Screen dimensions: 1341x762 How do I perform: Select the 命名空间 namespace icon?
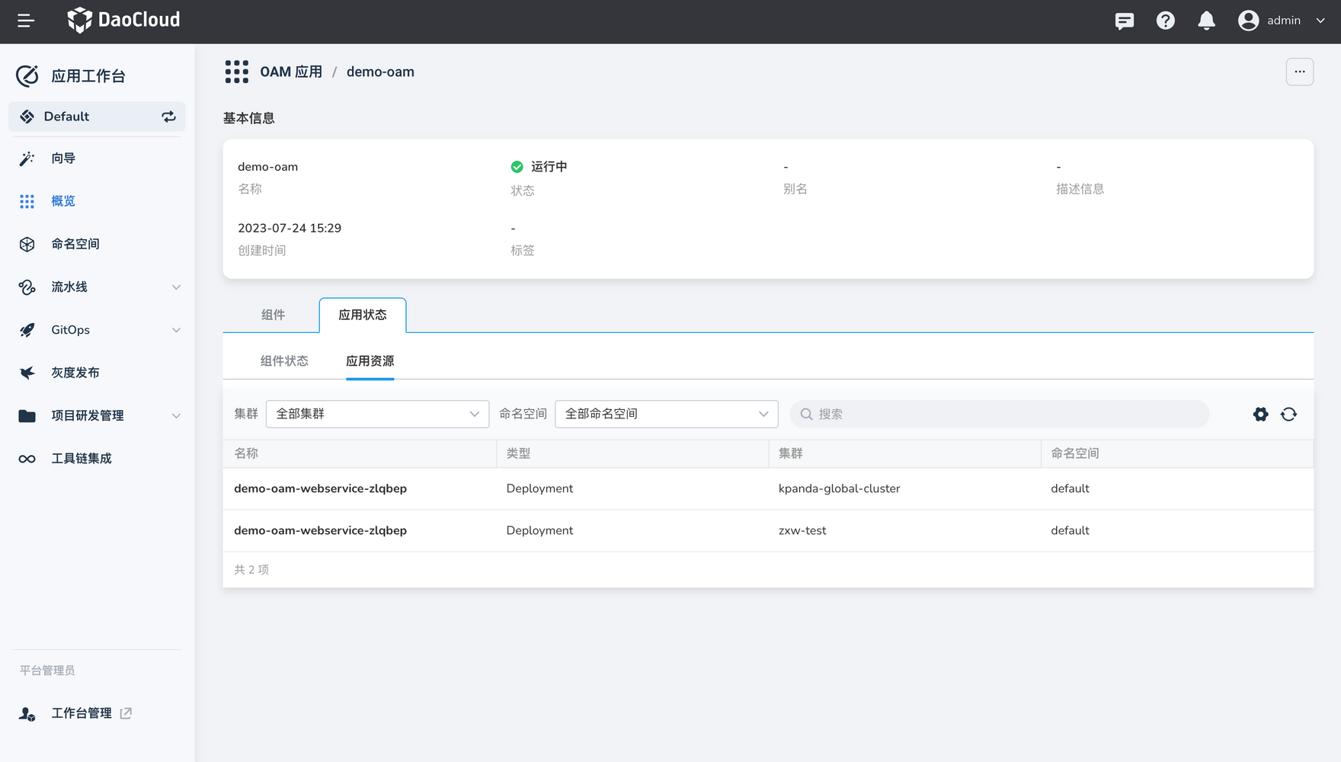(27, 244)
